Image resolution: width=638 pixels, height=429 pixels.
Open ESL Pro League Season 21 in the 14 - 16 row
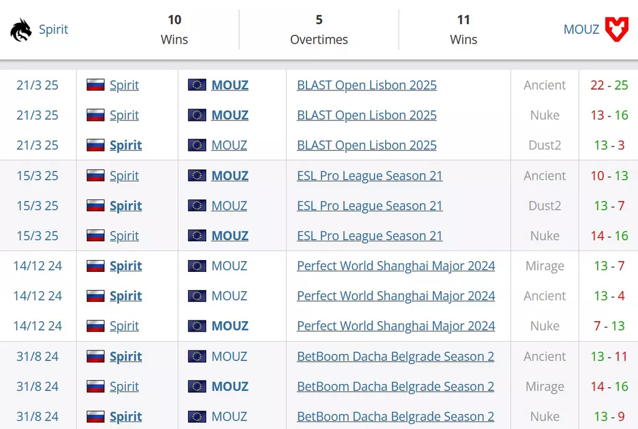369,236
